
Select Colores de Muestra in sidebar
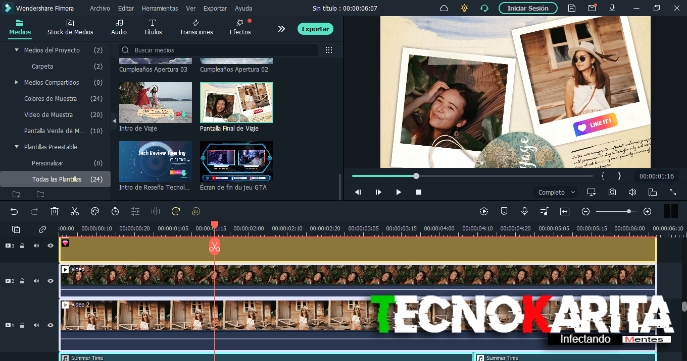pos(51,98)
